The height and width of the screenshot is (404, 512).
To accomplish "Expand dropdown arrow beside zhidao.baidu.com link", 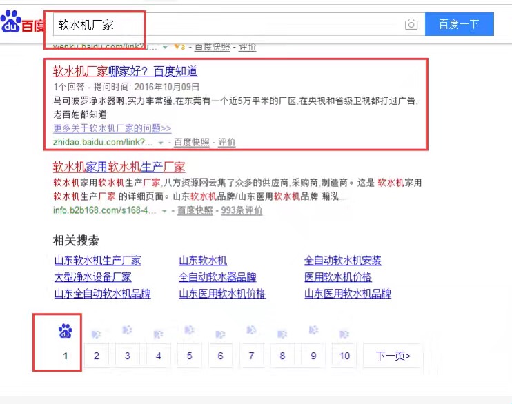I will [161, 143].
